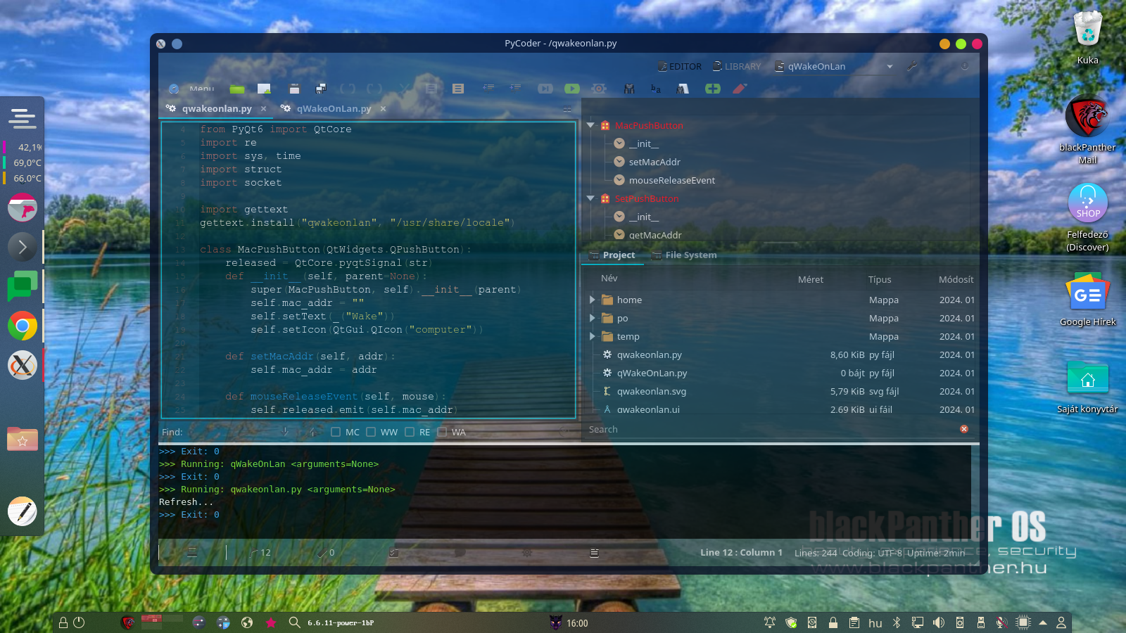This screenshot has width=1126, height=633.
Task: Expand the temp folder
Action: pos(593,336)
